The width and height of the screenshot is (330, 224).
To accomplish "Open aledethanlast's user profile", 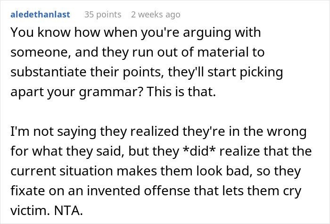I will click(x=40, y=15).
